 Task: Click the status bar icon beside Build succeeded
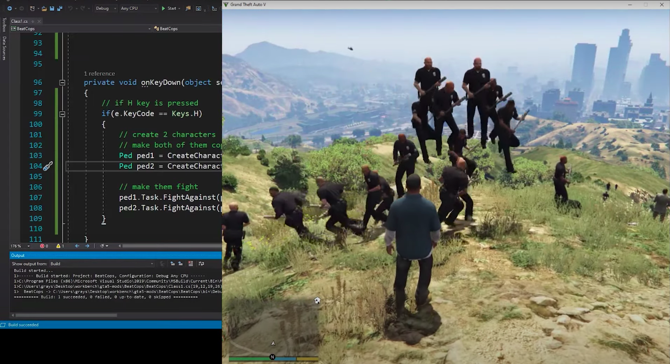click(3, 325)
